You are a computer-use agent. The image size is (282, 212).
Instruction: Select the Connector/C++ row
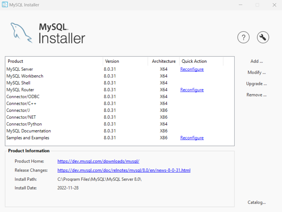pos(120,104)
